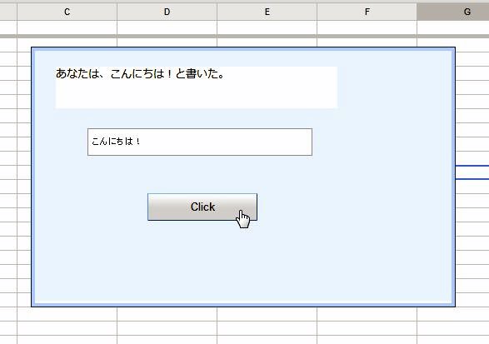Select column D header
Screen dimensions: 489x344
point(167,12)
